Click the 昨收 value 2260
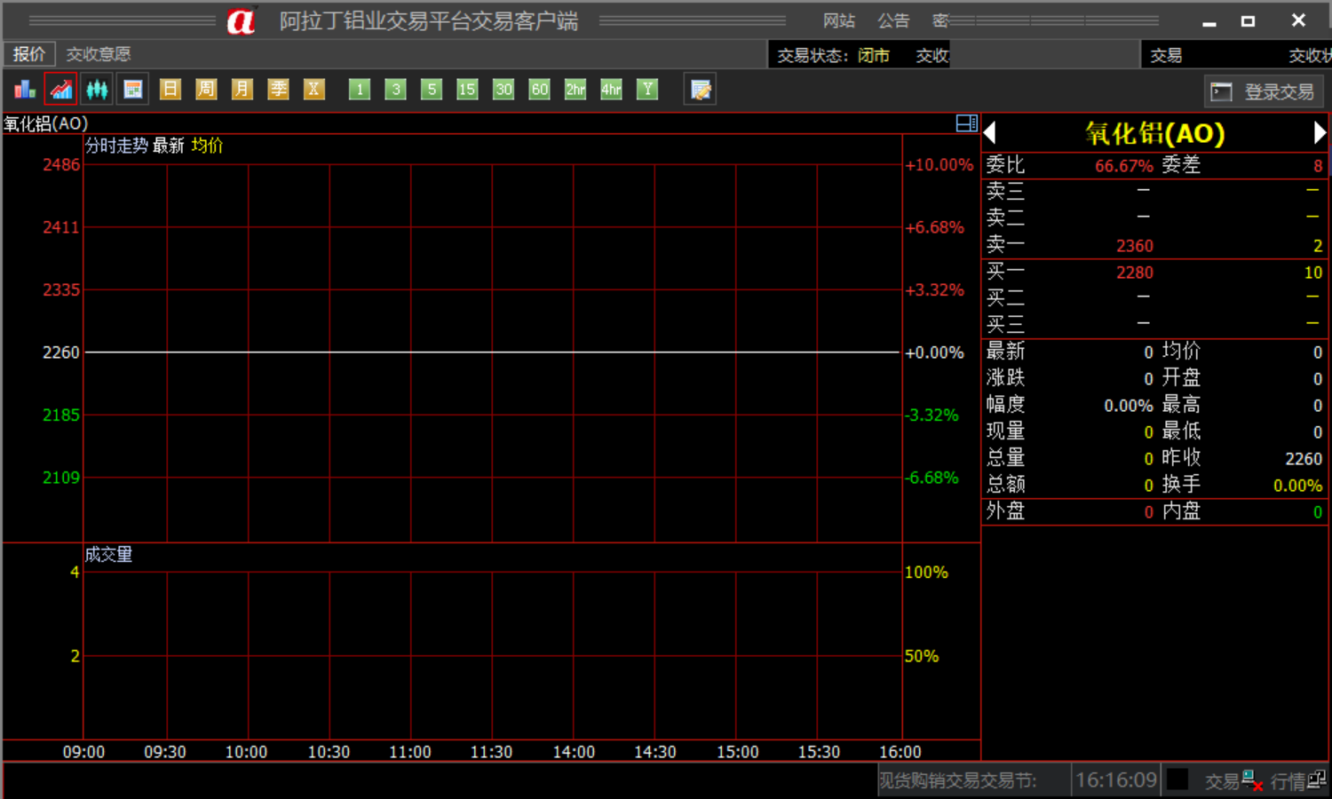 pyautogui.click(x=1304, y=459)
